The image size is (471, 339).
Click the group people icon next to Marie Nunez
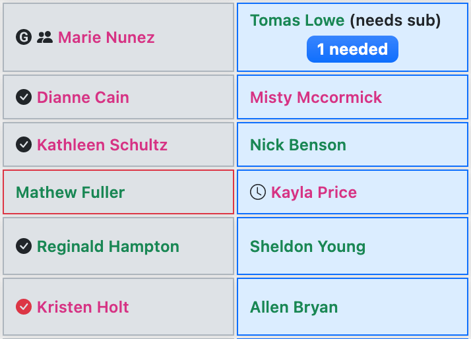45,37
